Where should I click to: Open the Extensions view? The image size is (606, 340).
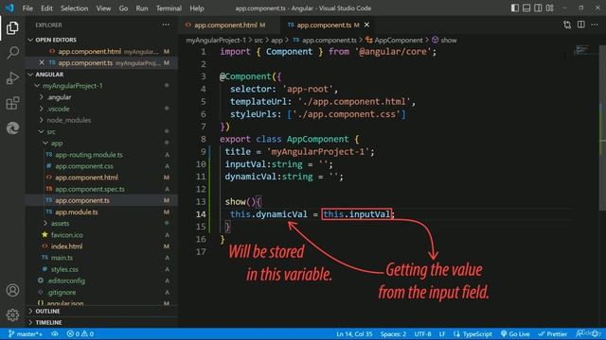(12, 103)
